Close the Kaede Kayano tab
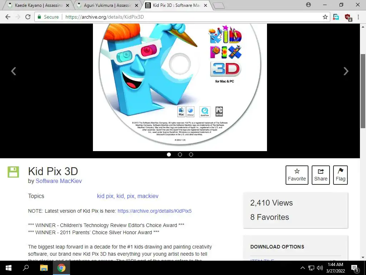Viewport: 366px width, 275px height. pyautogui.click(x=68, y=5)
